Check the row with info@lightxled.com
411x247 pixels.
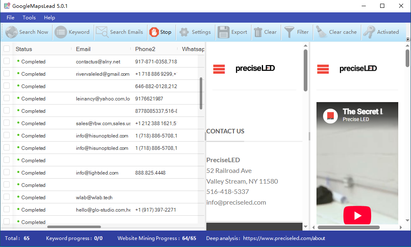click(7, 172)
